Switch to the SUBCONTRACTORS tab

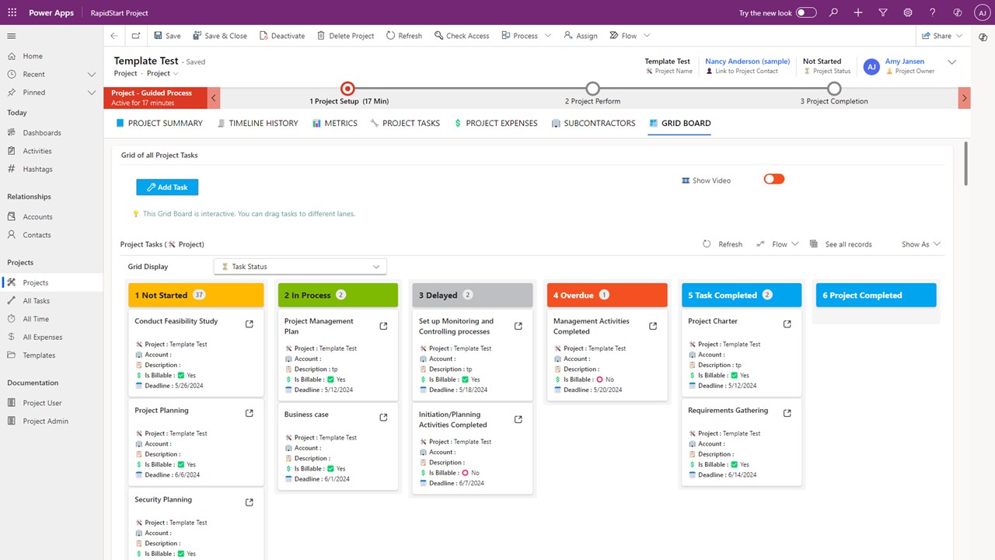click(593, 123)
